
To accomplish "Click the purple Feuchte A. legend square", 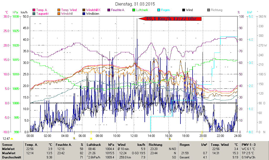I will (x=109, y=10).
